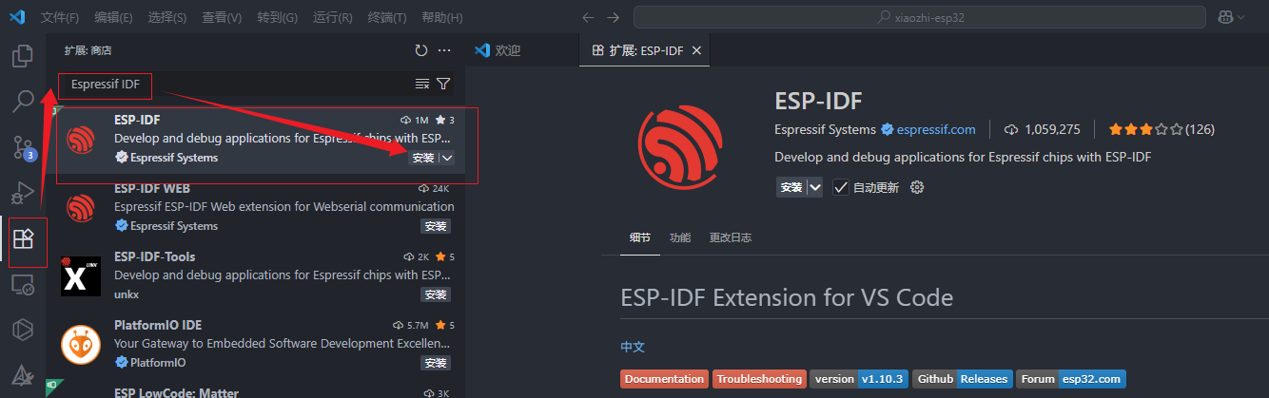Open the Go menu
Screen dimensions: 1269x398
[277, 18]
